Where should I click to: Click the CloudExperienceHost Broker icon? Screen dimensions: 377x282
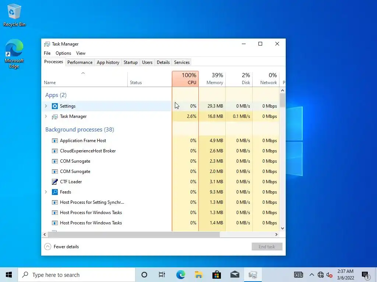55,151
